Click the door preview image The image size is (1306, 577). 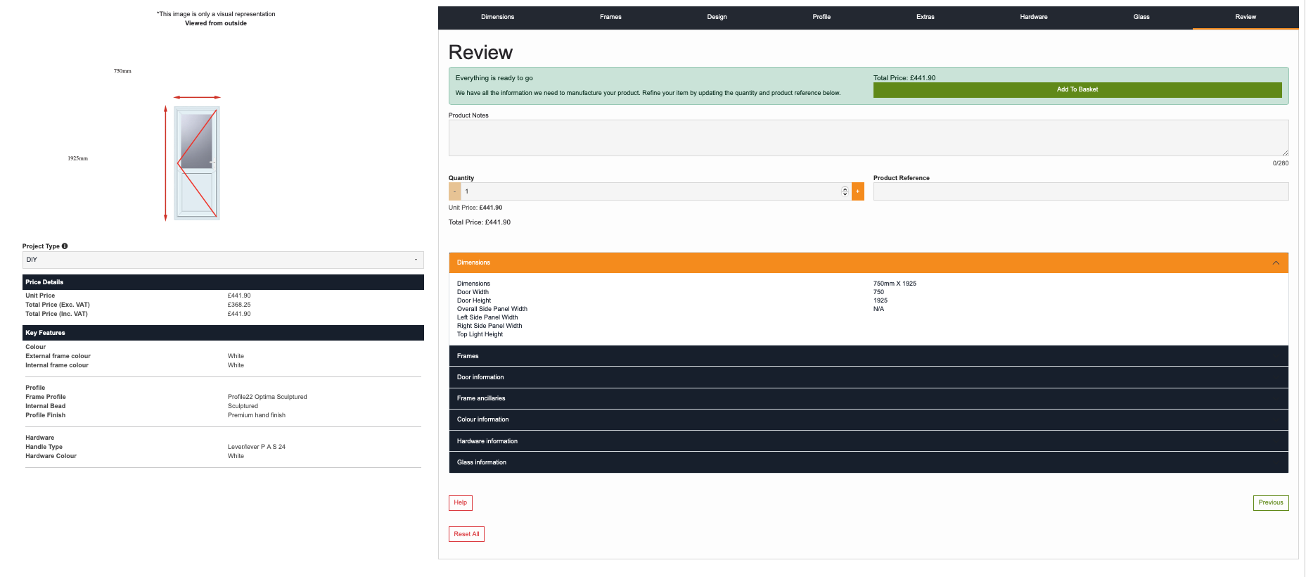click(x=197, y=163)
